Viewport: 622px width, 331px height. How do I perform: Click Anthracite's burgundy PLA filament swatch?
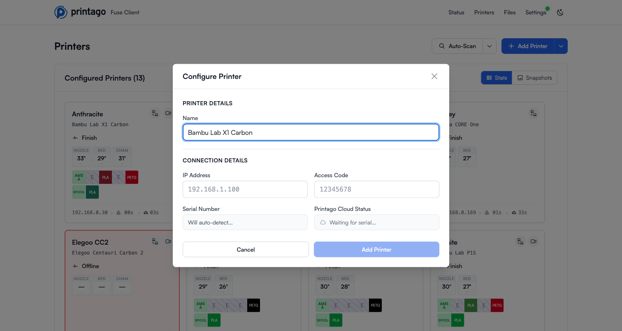105,177
